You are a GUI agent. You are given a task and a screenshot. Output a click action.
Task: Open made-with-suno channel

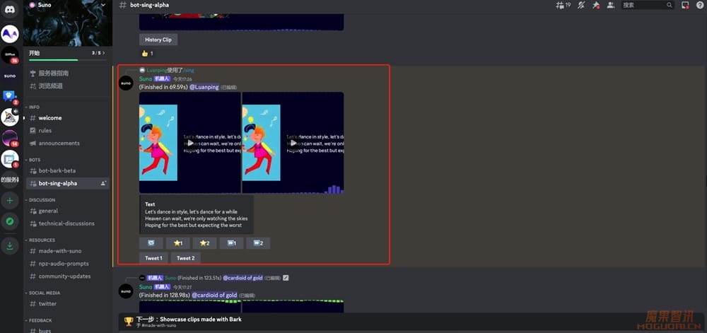(x=68, y=251)
